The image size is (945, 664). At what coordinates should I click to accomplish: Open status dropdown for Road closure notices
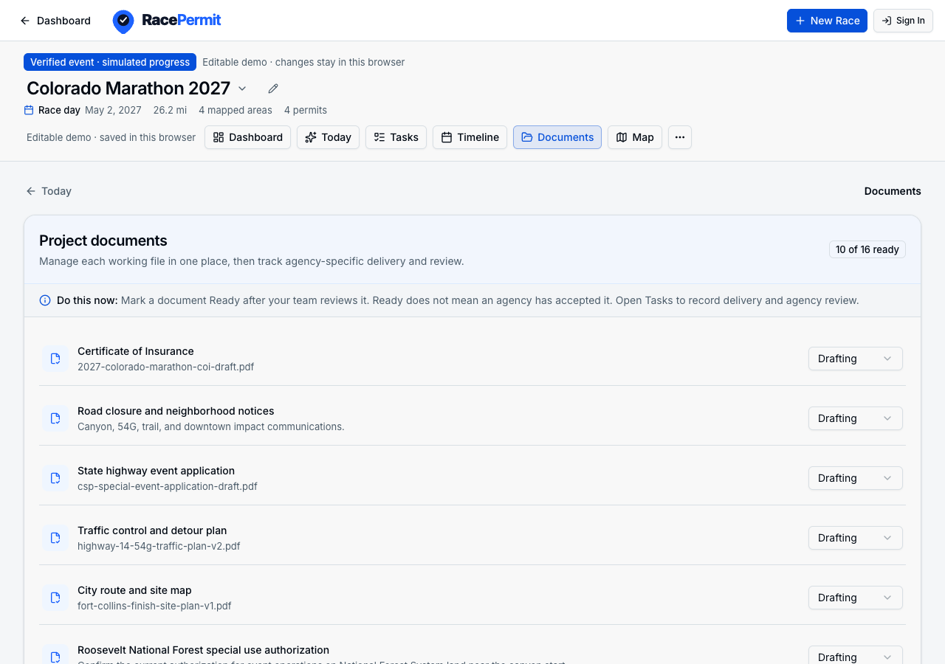(856, 418)
